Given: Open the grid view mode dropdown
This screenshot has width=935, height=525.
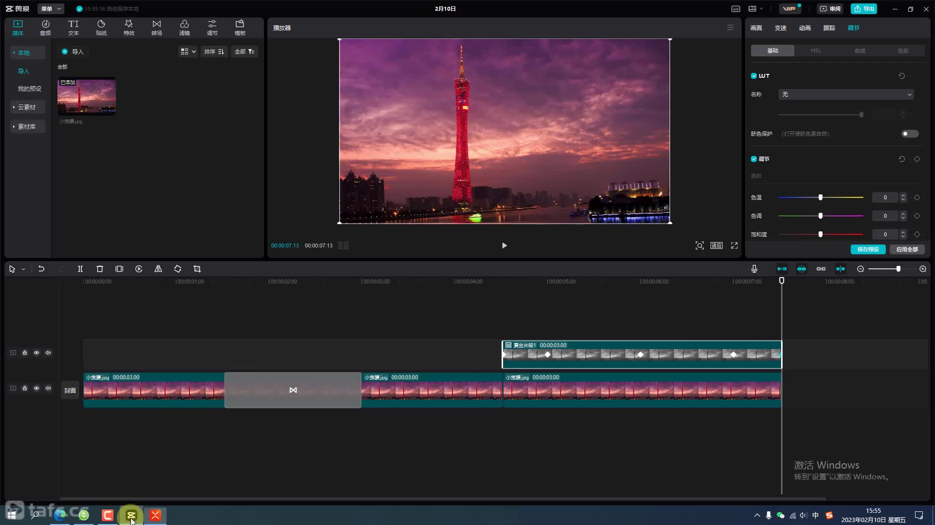Looking at the screenshot, I should coord(188,52).
